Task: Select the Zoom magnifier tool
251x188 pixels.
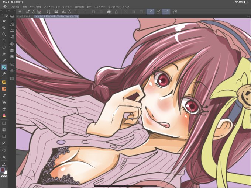Action: tap(4, 34)
